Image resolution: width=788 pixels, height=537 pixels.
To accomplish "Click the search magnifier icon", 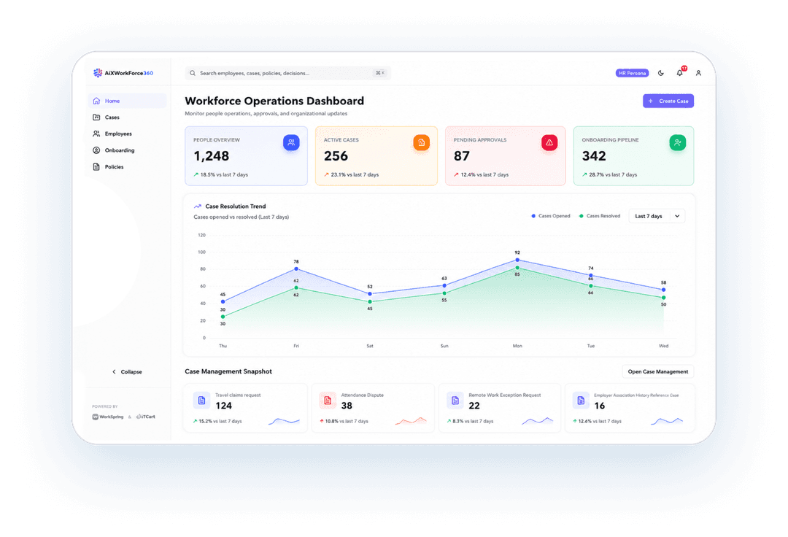I will click(193, 73).
